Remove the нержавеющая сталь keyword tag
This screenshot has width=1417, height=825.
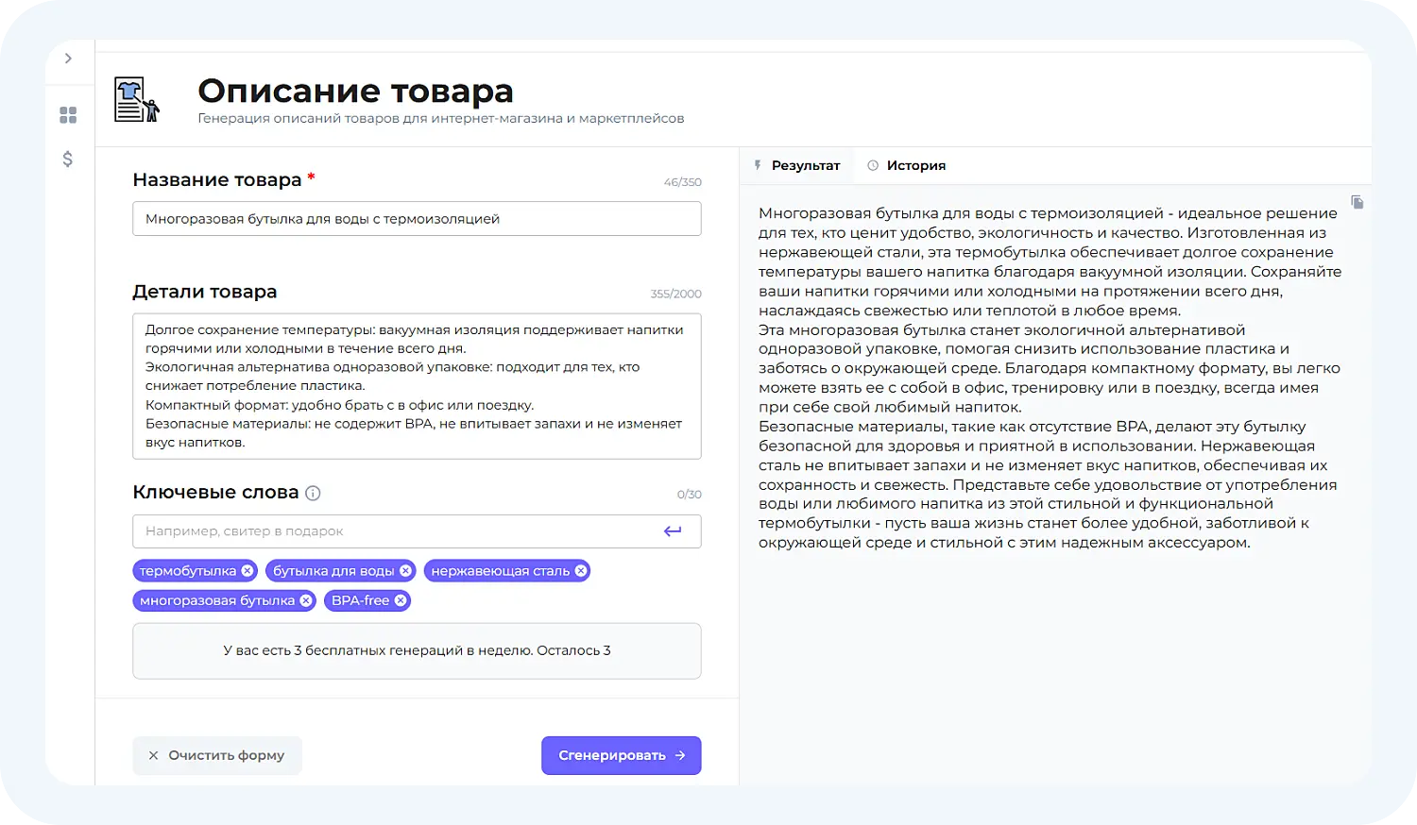point(580,570)
